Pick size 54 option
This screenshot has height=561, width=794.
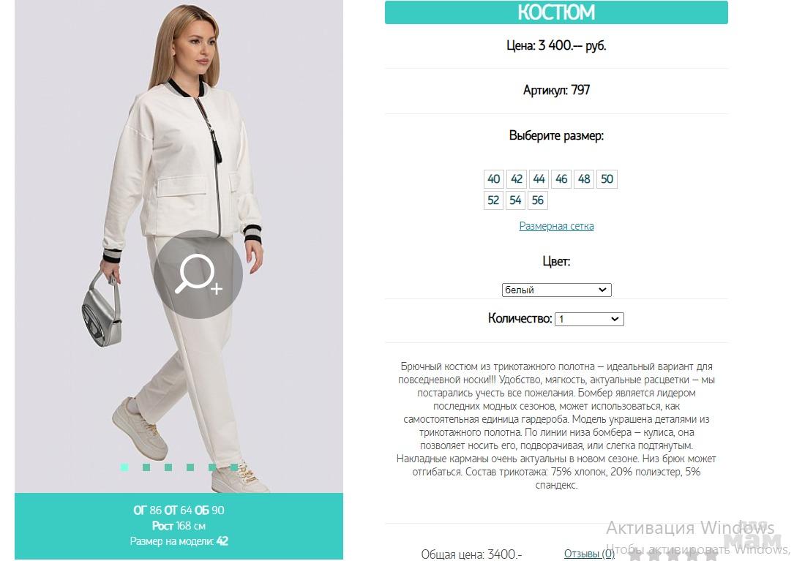click(x=515, y=200)
